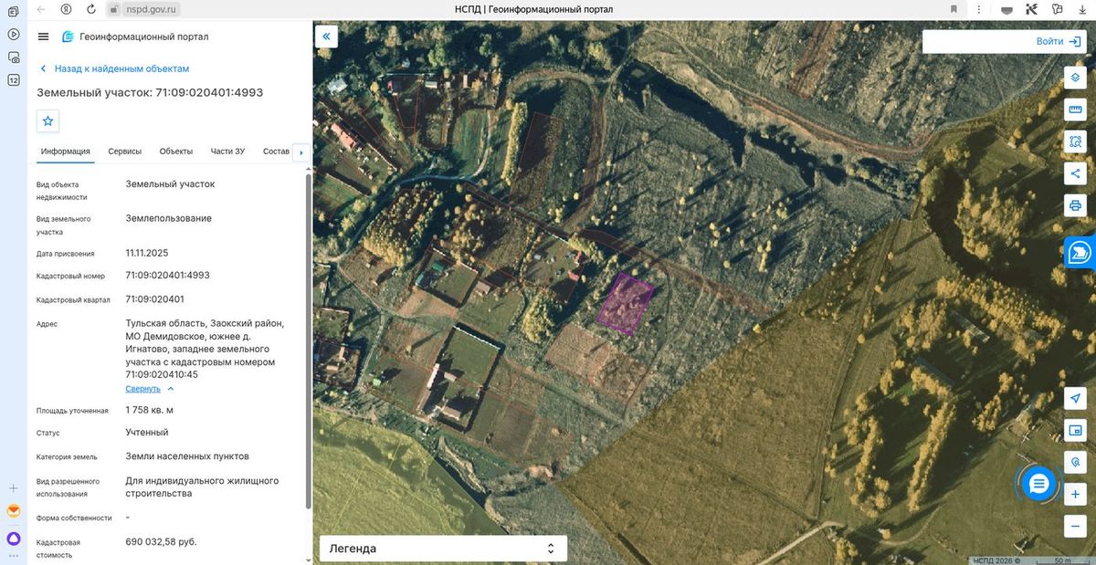Open the Объекты tab

coord(175,152)
